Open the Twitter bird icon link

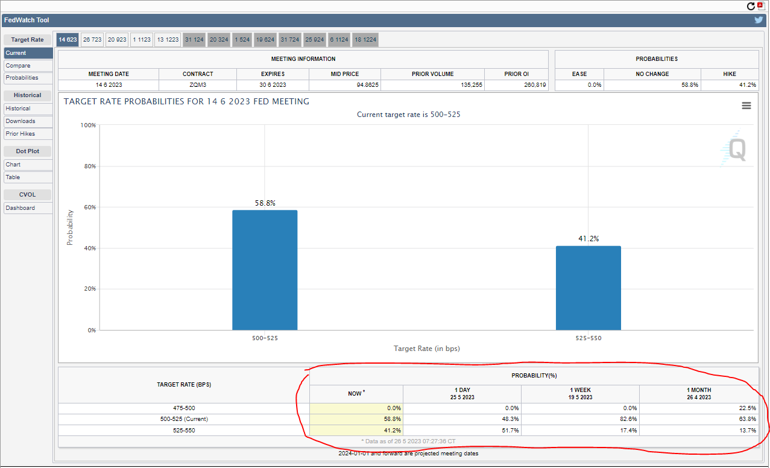[x=759, y=20]
